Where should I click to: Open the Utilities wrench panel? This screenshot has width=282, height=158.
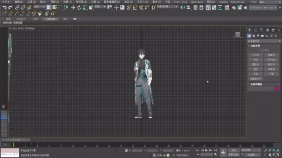click(279, 30)
